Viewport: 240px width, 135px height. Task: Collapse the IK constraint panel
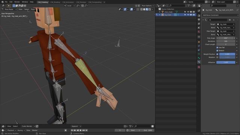click(x=203, y=20)
